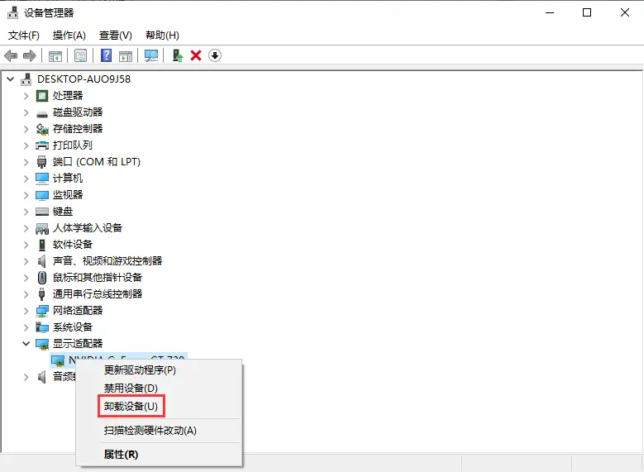644x472 pixels.
Task: Click the blue Help question mark icon
Action: coord(106,55)
